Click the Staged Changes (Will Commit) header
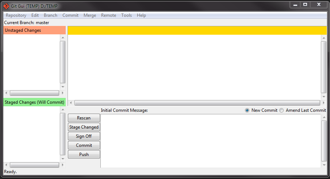Image resolution: width=330 pixels, height=179 pixels. (35, 102)
